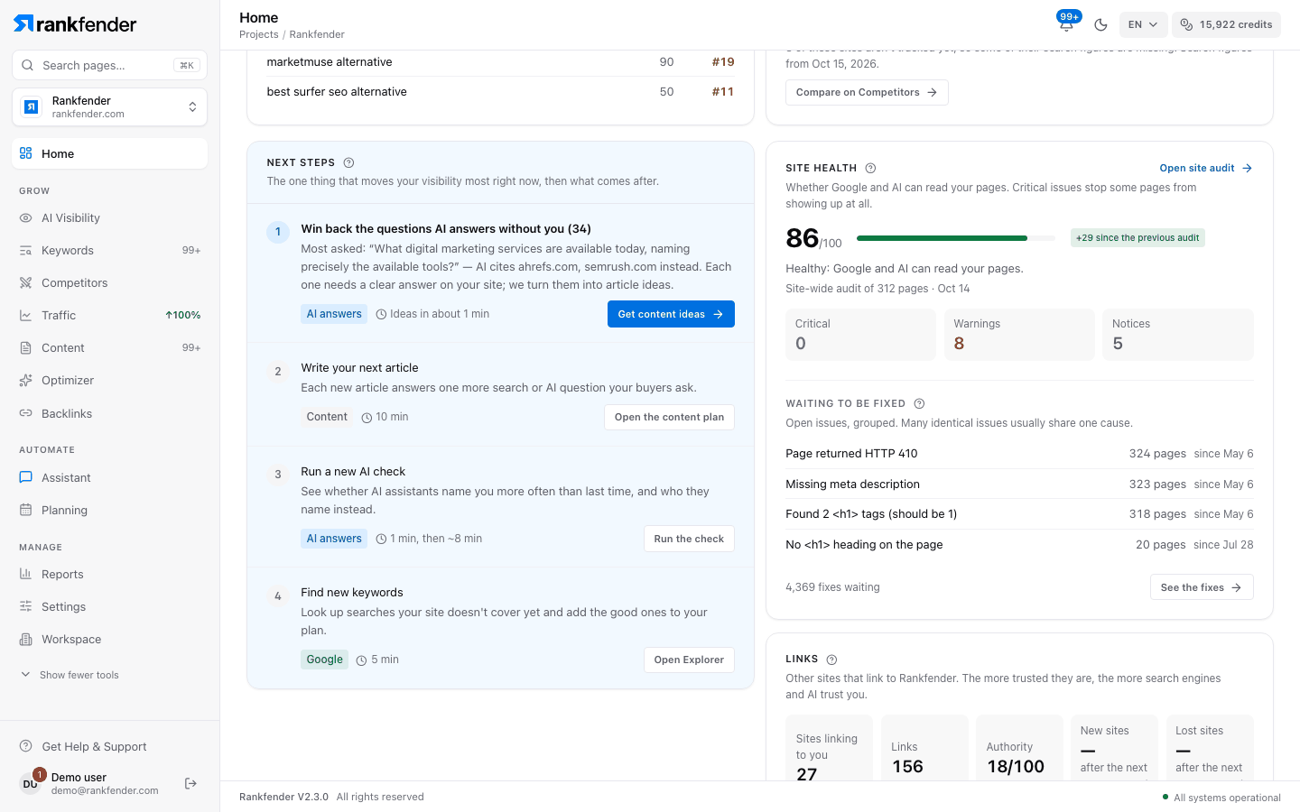1300x812 pixels.
Task: Open the notifications bell
Action: [1067, 24]
